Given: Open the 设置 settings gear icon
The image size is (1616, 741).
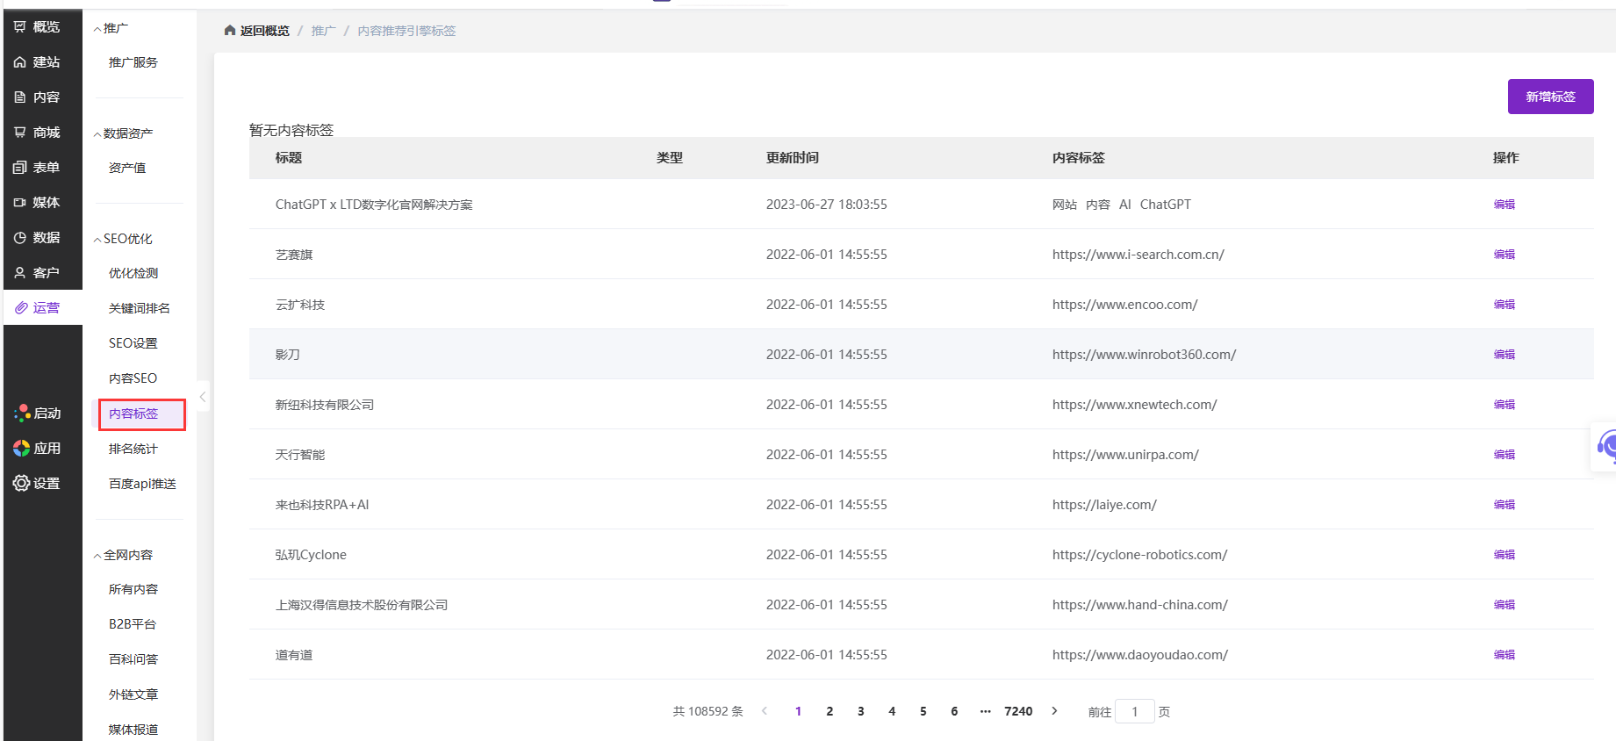Looking at the screenshot, I should 21,483.
